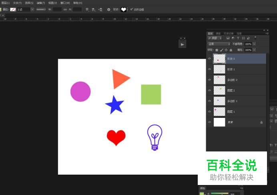Filter layers by type (T) icon
Image resolution: width=277 pixels, height=195 pixels.
click(238, 38)
